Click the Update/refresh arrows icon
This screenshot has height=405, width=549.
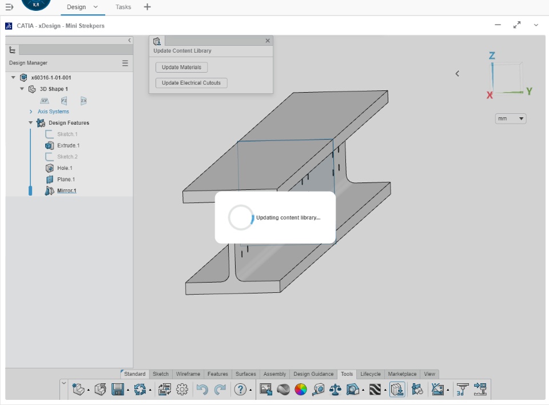pyautogui.click(x=140, y=389)
